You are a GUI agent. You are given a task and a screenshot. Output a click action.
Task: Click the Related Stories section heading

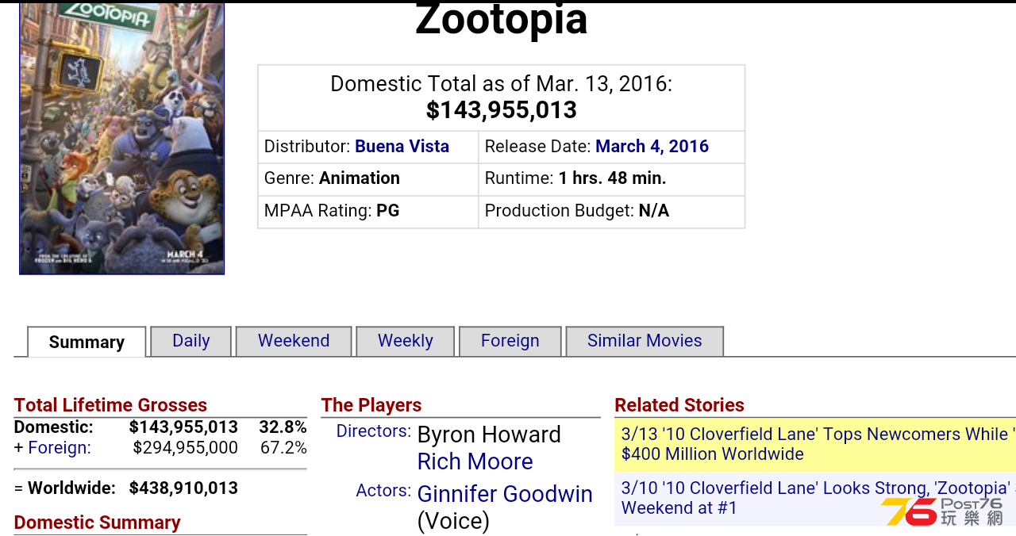tap(679, 405)
